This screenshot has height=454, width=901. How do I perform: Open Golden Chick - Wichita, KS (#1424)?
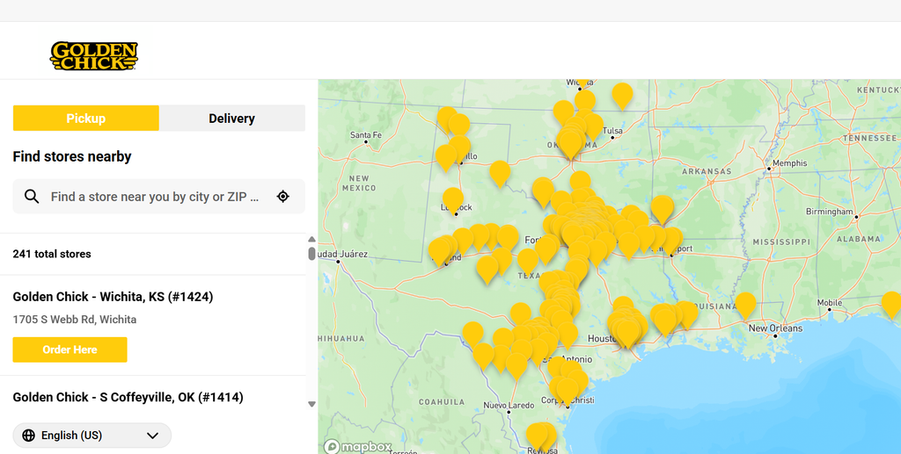[x=113, y=296]
